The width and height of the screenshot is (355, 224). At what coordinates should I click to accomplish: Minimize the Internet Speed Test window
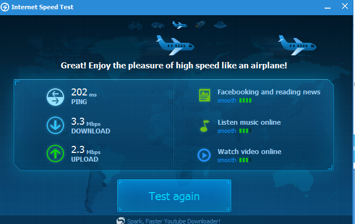tap(327, 8)
